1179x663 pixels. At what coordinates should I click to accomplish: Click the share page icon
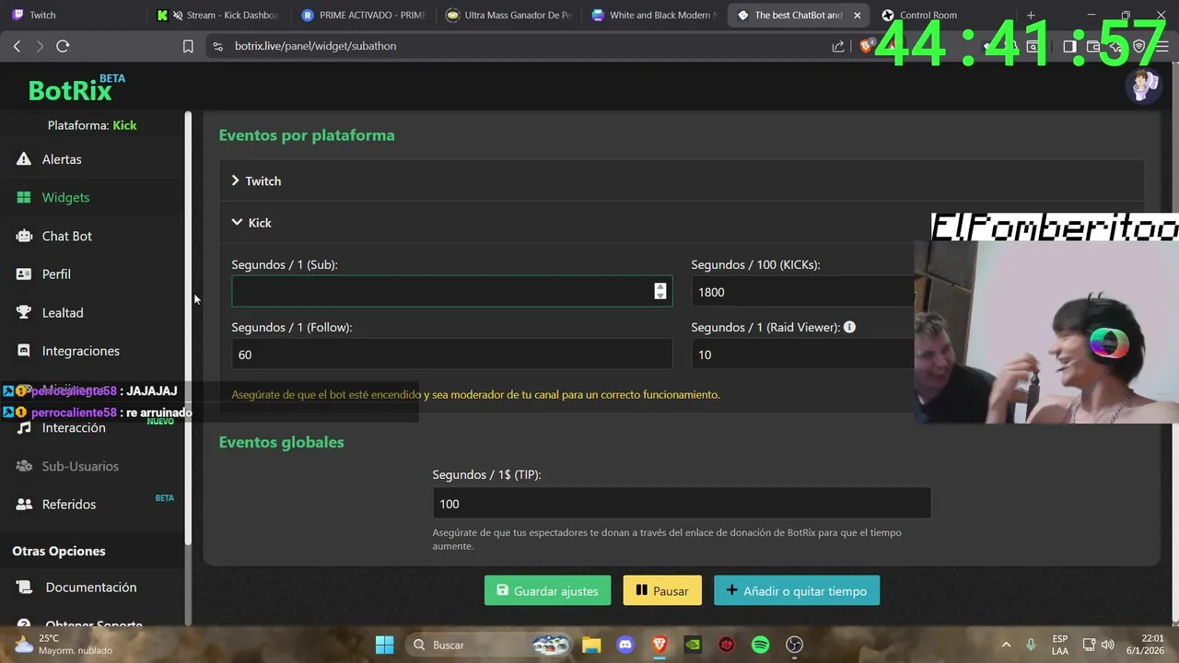point(838,46)
